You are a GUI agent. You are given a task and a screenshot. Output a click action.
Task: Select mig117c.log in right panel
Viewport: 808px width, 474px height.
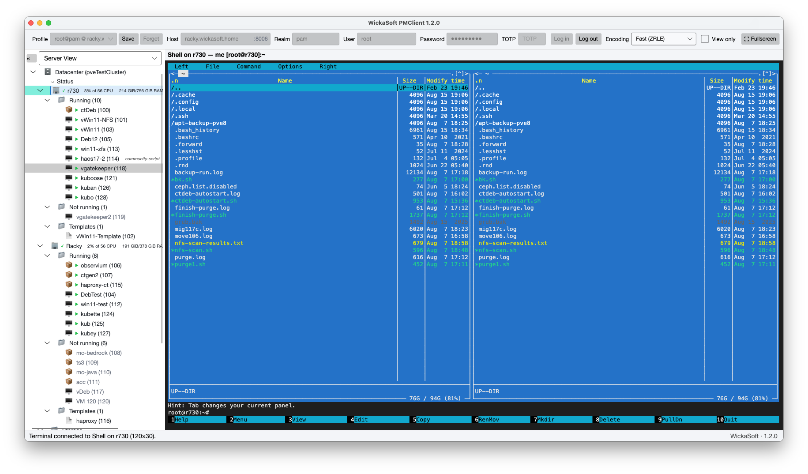pyautogui.click(x=497, y=229)
